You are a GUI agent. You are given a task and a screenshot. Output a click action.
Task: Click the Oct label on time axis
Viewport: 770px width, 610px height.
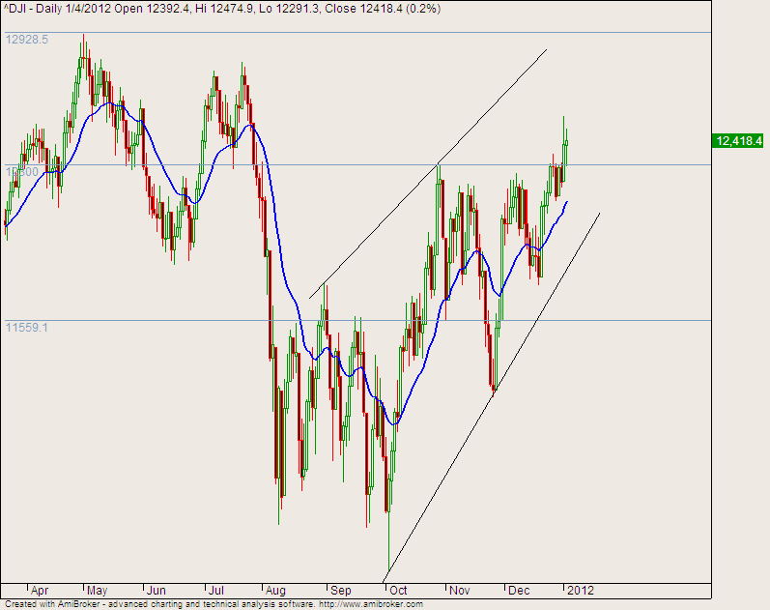398,590
